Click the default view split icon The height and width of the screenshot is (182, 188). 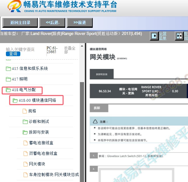pos(180,36)
